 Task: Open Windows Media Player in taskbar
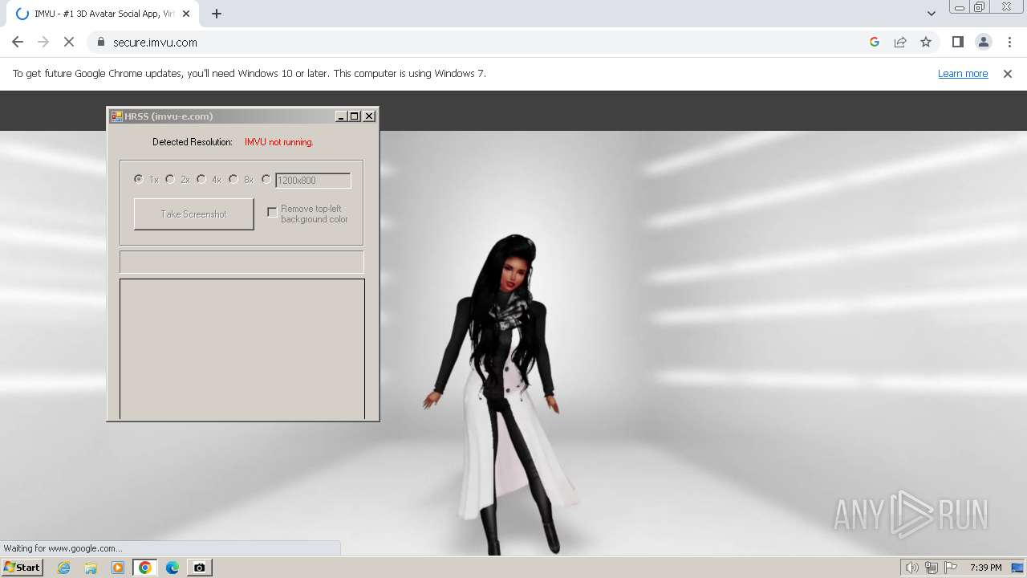(x=118, y=568)
